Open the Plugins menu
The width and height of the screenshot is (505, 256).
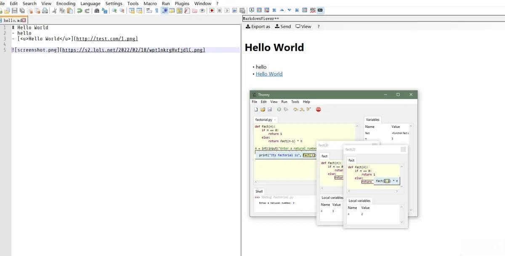(x=182, y=3)
